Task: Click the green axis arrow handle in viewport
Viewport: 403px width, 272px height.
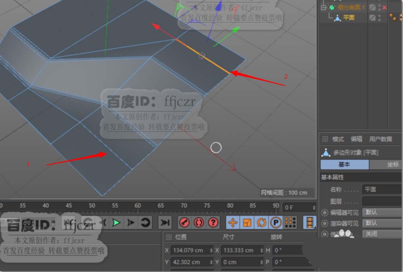Action: click(x=235, y=30)
